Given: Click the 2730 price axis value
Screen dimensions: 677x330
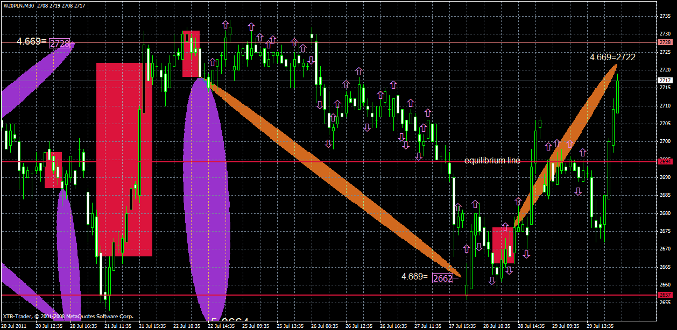Looking at the screenshot, I should 665,34.
